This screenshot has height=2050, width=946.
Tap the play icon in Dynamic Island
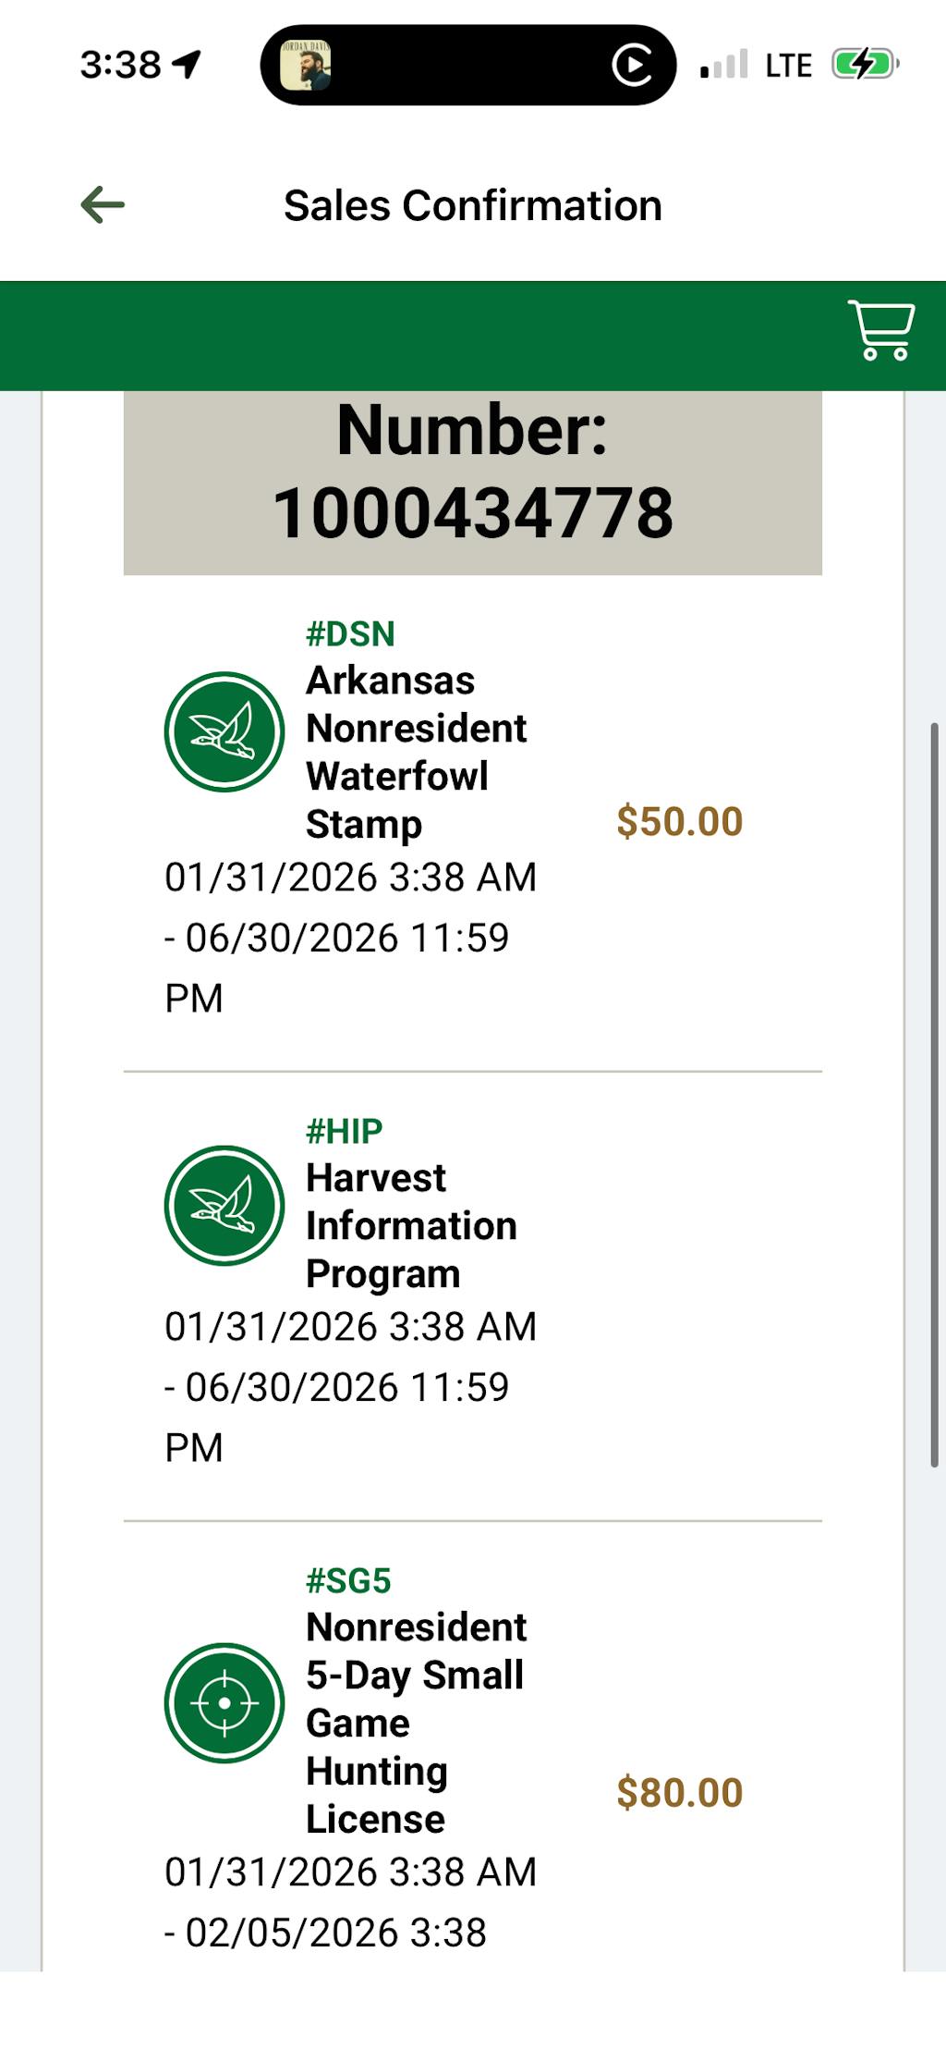(x=632, y=66)
